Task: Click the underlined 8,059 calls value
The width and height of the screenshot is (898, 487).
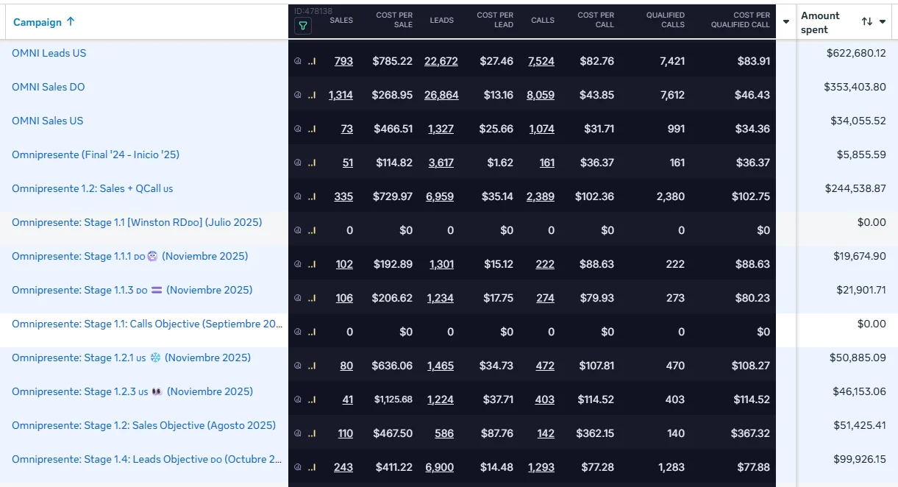Action: tap(541, 95)
